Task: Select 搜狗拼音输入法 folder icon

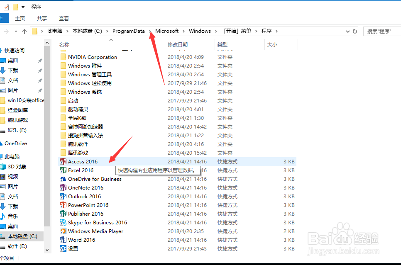Action: [x=63, y=135]
